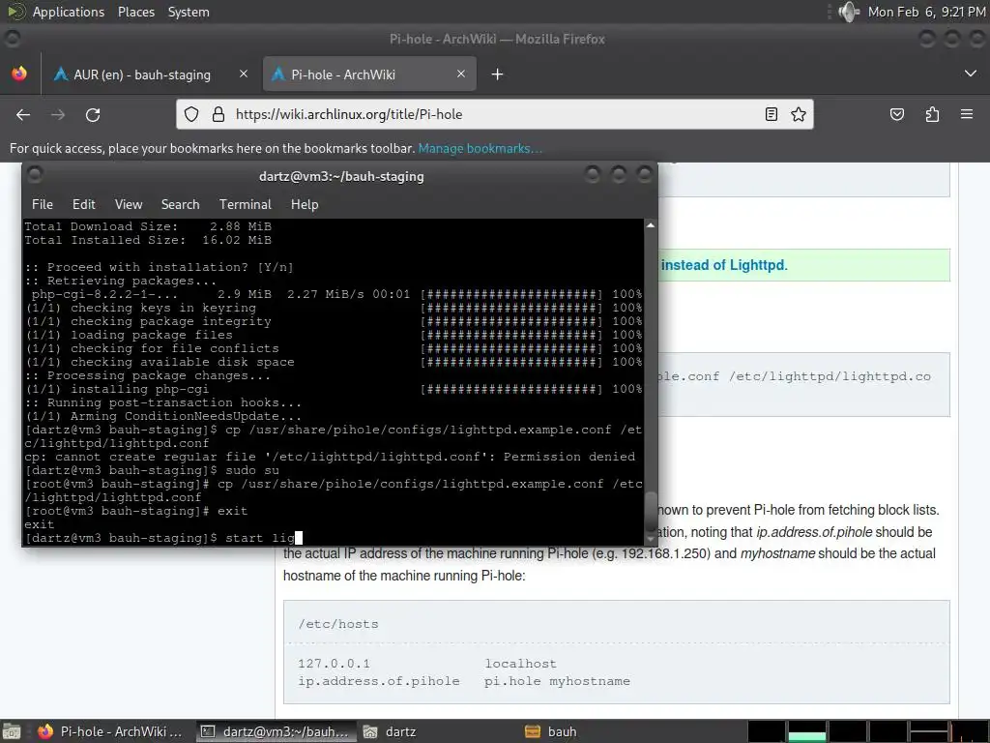Click the terminal window menu button at left of title

[36, 174]
